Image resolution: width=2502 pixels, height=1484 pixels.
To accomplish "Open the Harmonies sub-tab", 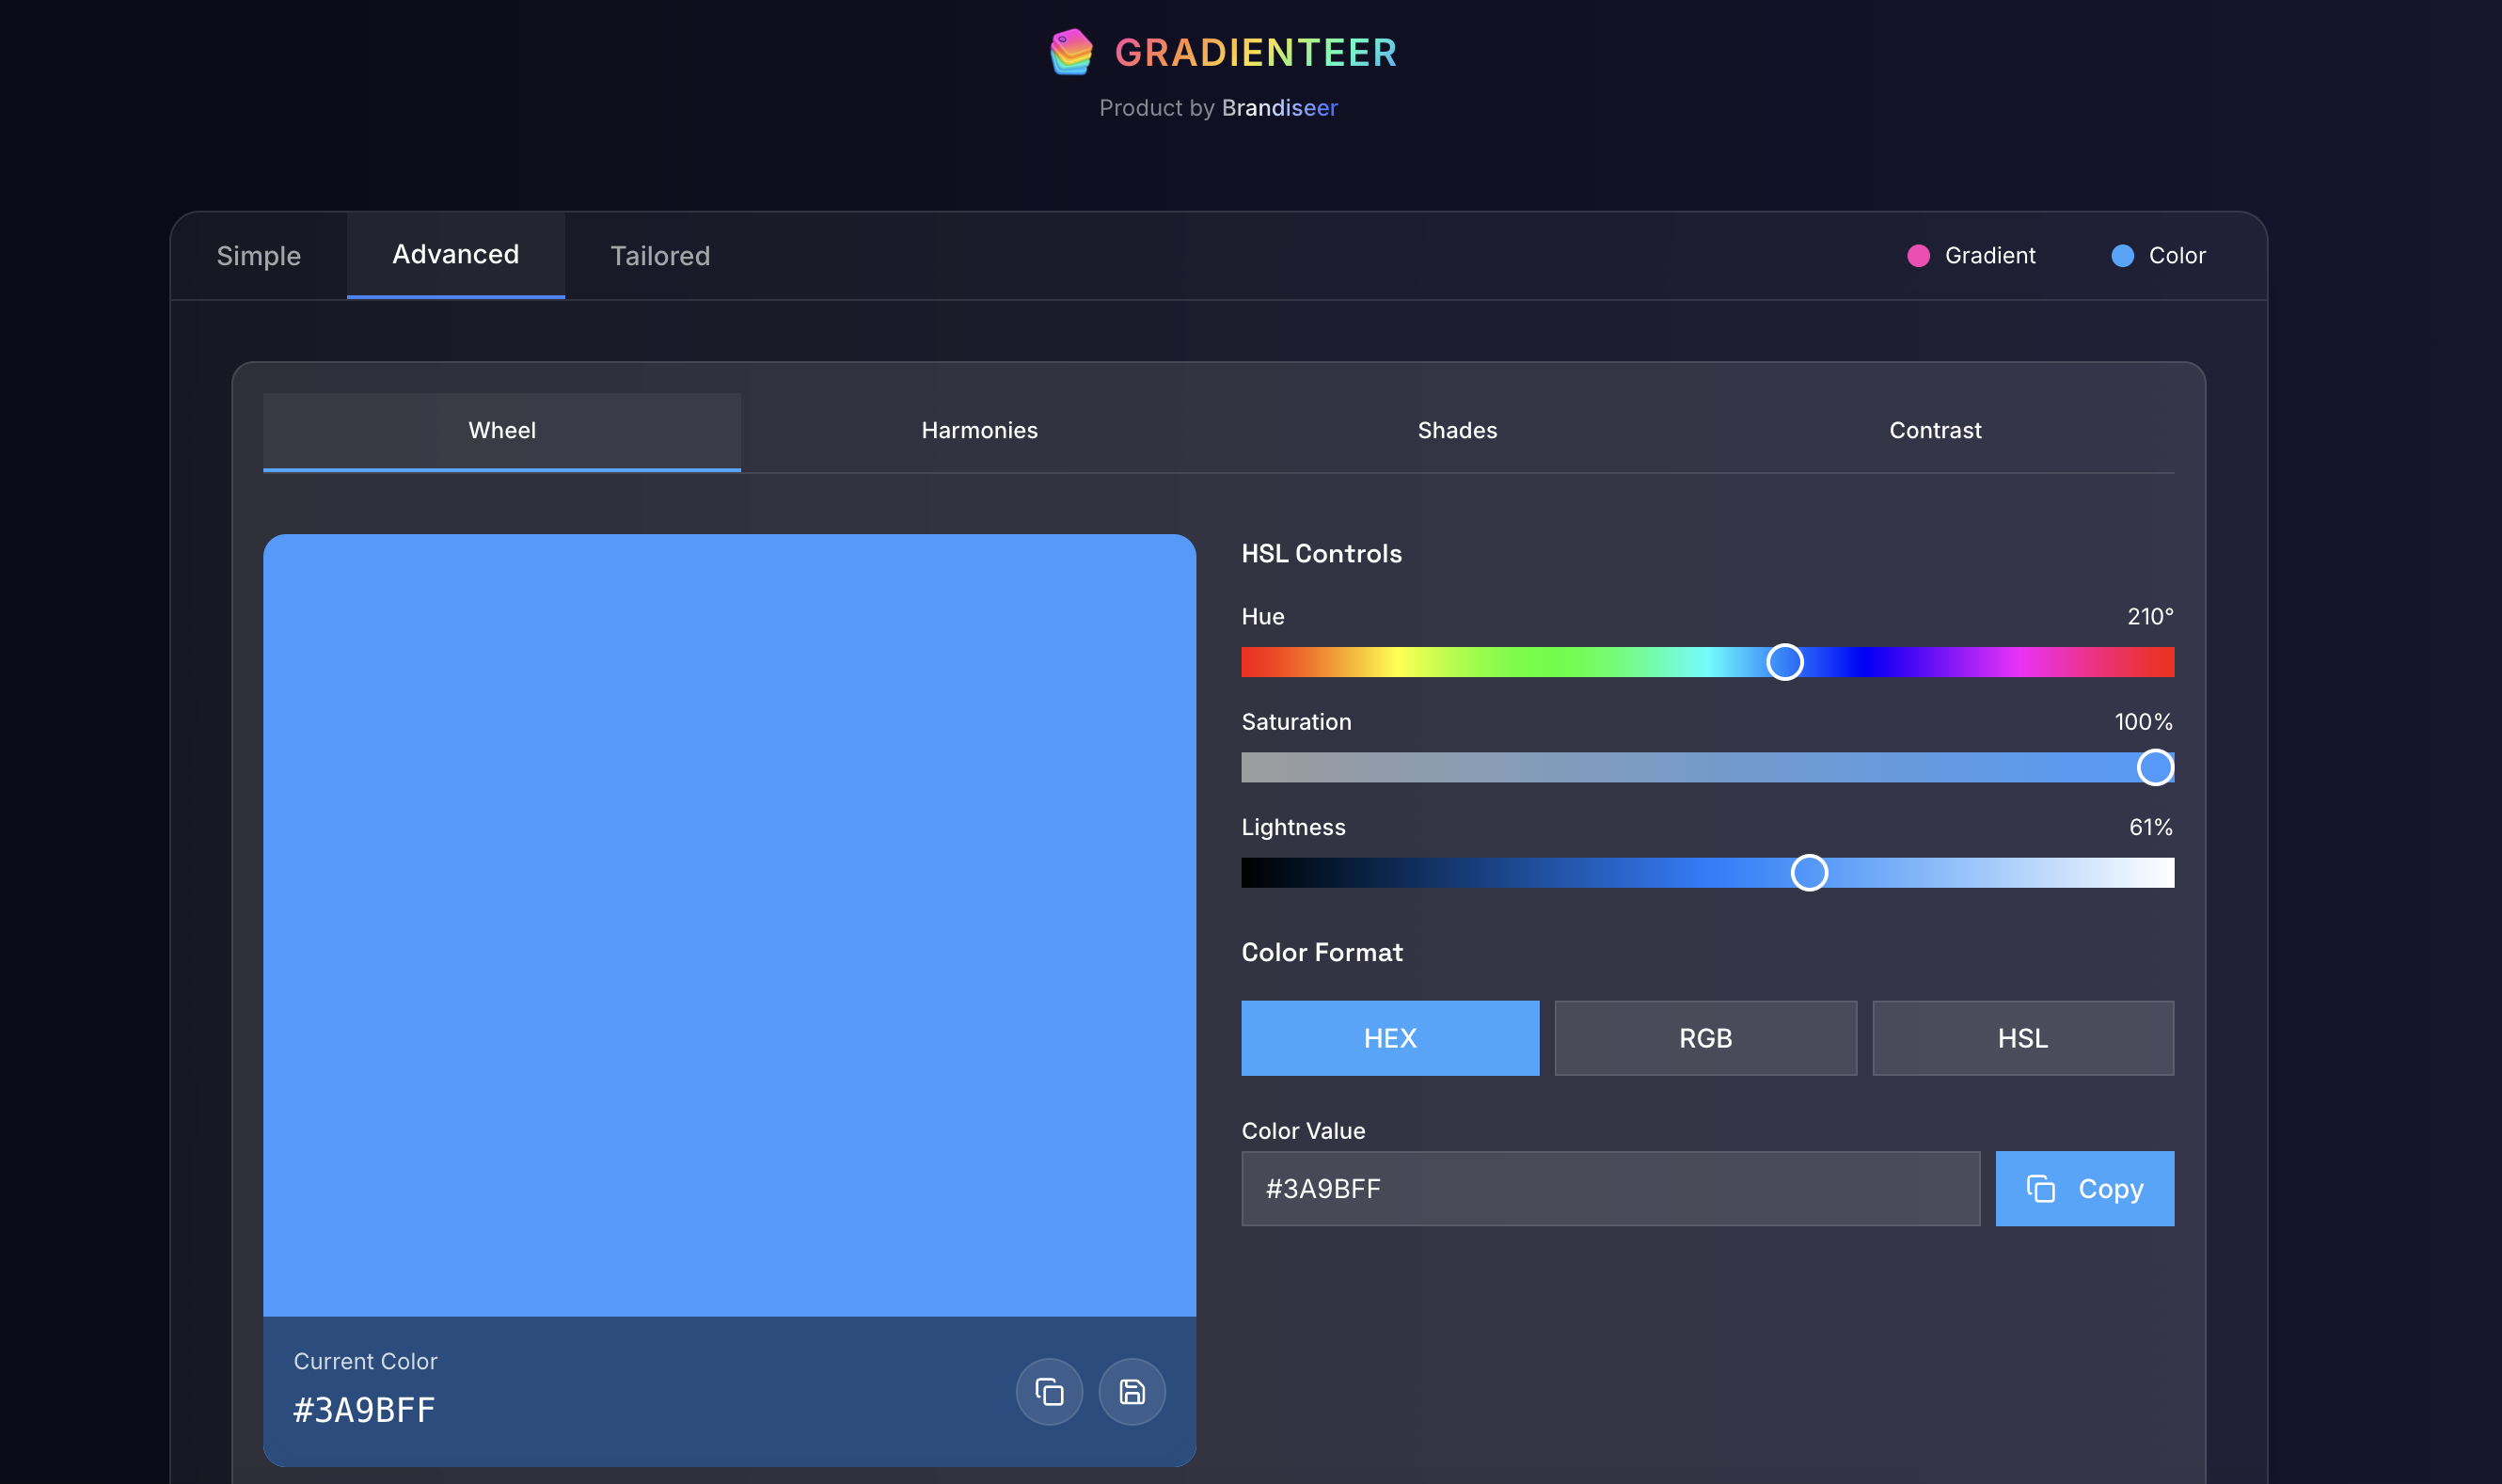I will click(980, 431).
